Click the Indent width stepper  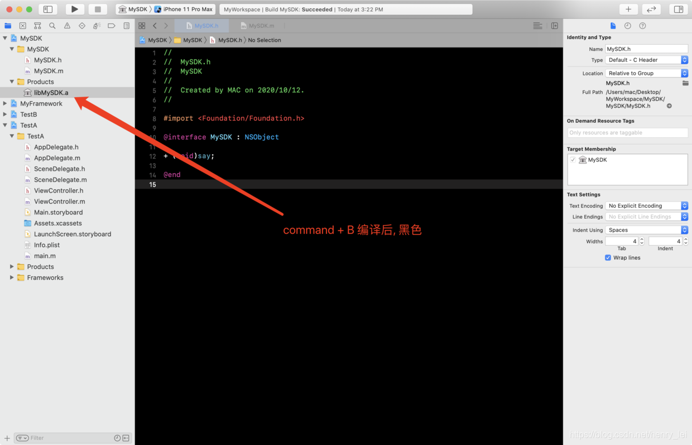(686, 241)
